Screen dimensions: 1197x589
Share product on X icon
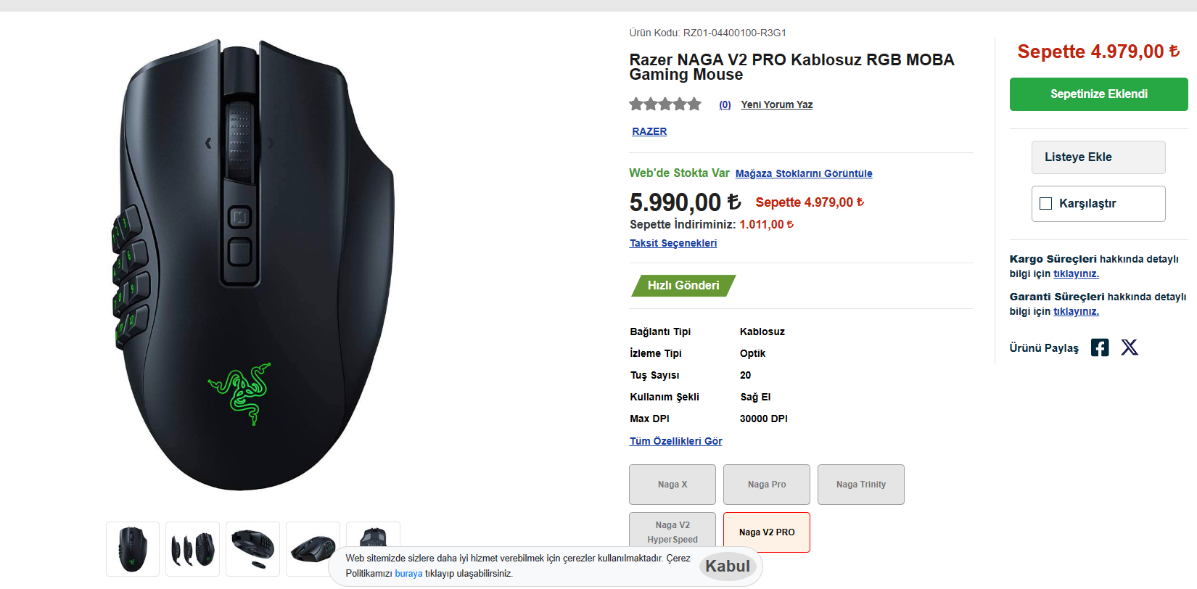(1130, 347)
